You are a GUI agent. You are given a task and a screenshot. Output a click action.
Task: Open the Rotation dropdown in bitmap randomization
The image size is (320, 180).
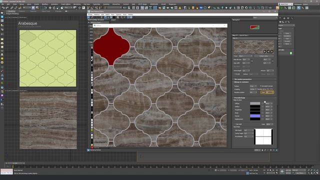click(253, 86)
